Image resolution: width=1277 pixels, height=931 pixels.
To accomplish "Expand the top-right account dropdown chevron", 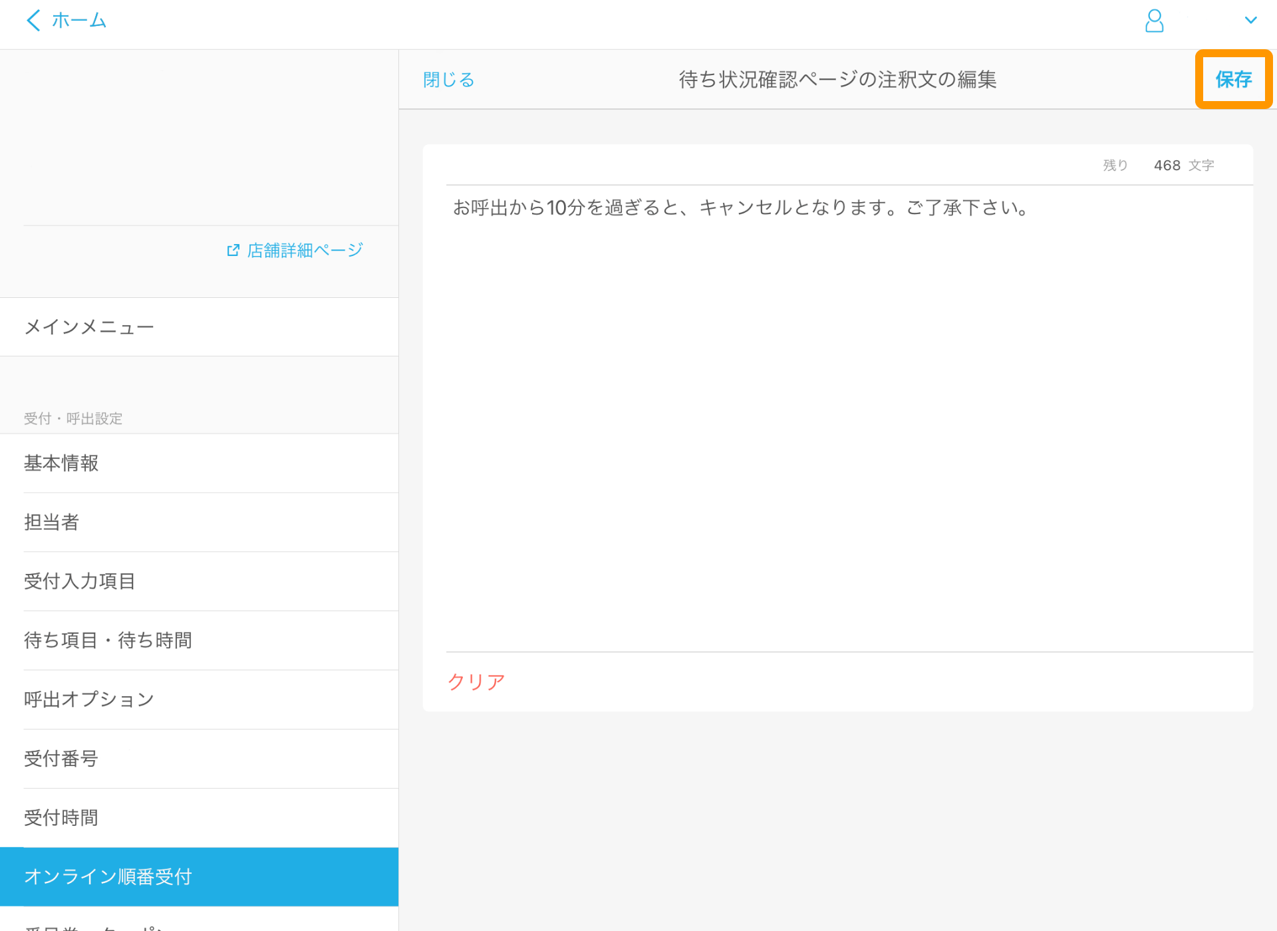I will [x=1250, y=21].
